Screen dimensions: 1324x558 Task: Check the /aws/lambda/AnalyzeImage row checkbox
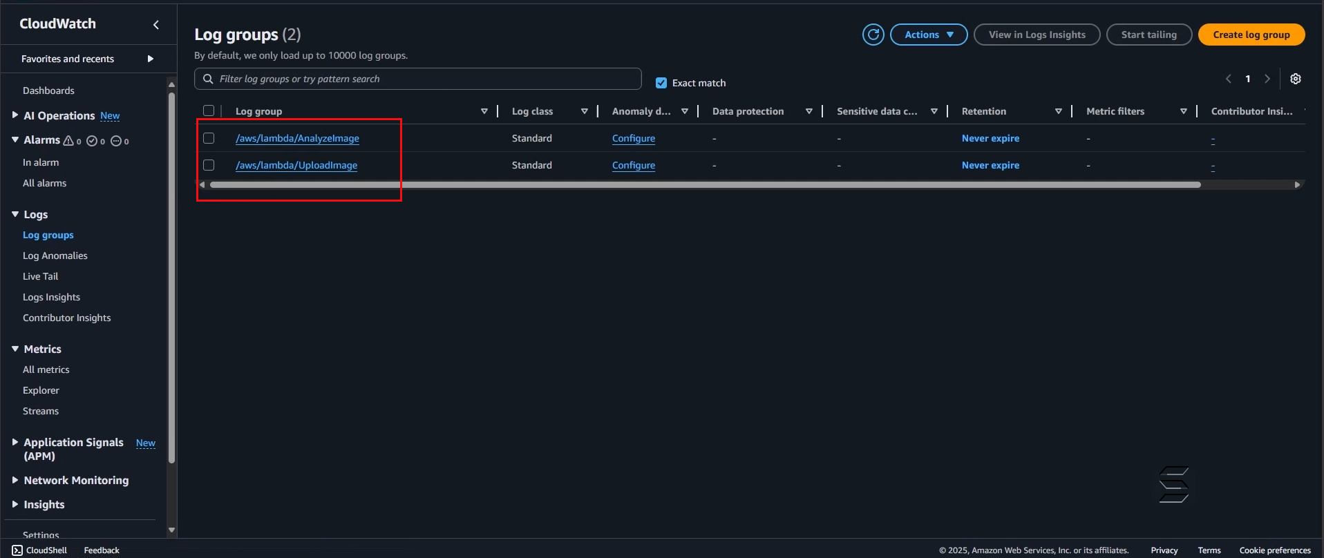click(x=209, y=138)
